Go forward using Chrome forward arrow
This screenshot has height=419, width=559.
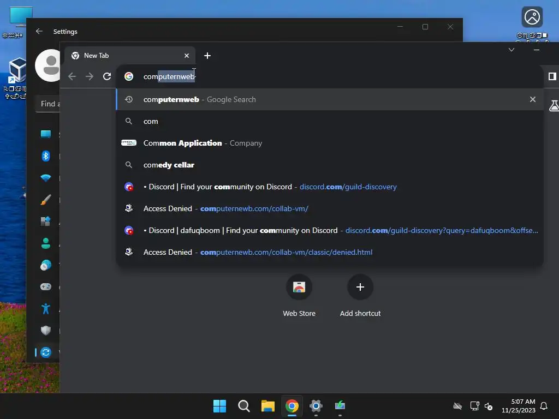tap(90, 76)
